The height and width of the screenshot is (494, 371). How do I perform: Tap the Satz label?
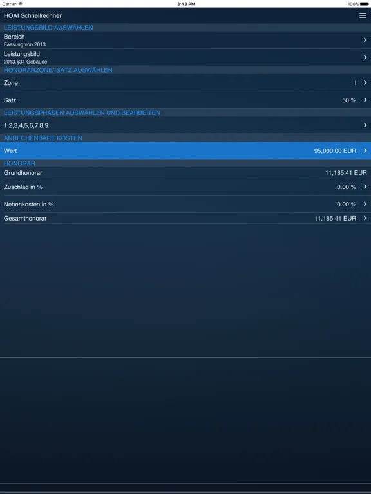click(x=10, y=100)
